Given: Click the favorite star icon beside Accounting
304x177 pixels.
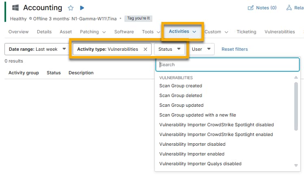Looking at the screenshot, I should click(71, 8).
